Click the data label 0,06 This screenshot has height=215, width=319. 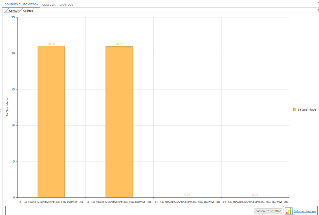pos(187,194)
